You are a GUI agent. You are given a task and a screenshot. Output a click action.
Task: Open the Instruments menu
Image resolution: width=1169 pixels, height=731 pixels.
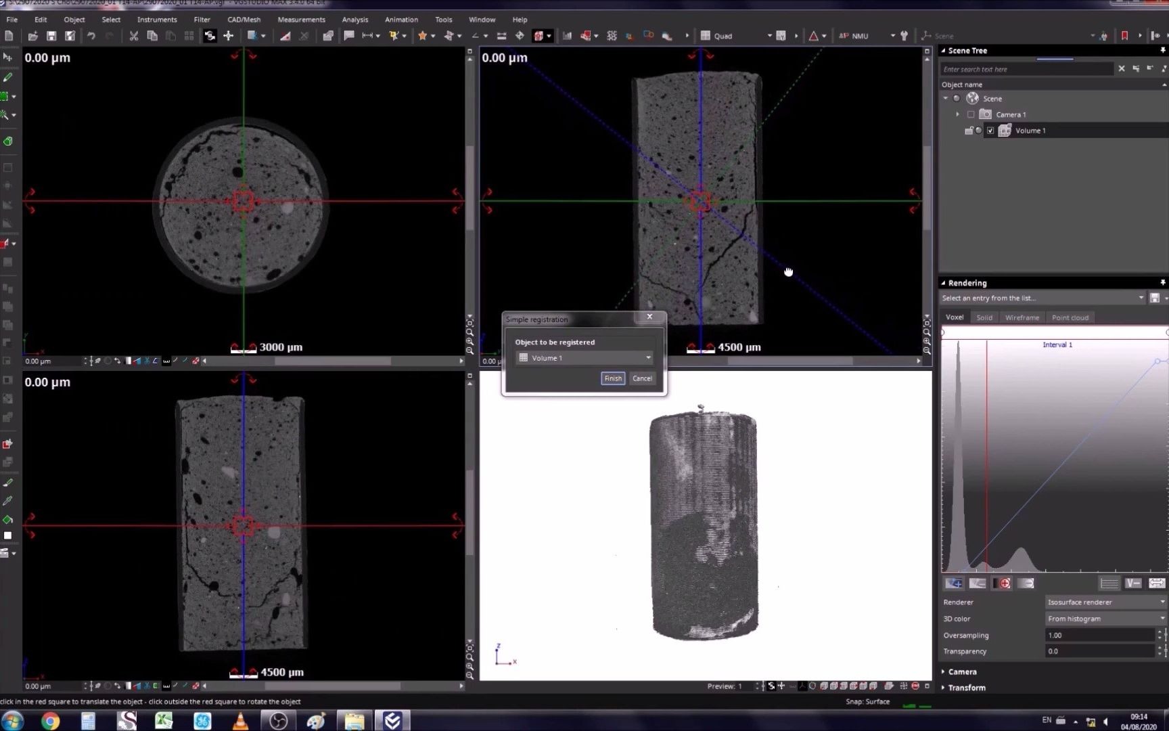[x=157, y=20]
